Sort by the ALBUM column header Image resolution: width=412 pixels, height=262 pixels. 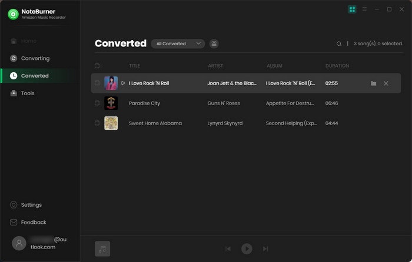(275, 66)
